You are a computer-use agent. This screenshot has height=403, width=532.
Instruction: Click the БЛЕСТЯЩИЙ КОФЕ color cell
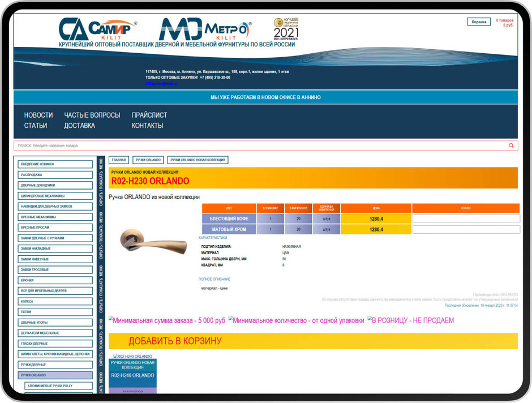tap(229, 219)
